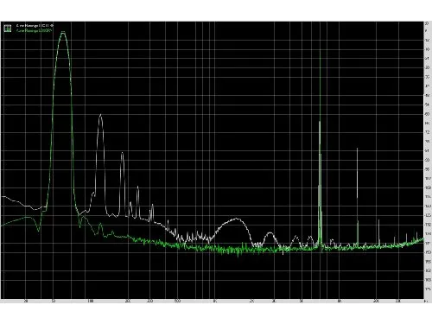Select the green trace legend label

(34, 30)
